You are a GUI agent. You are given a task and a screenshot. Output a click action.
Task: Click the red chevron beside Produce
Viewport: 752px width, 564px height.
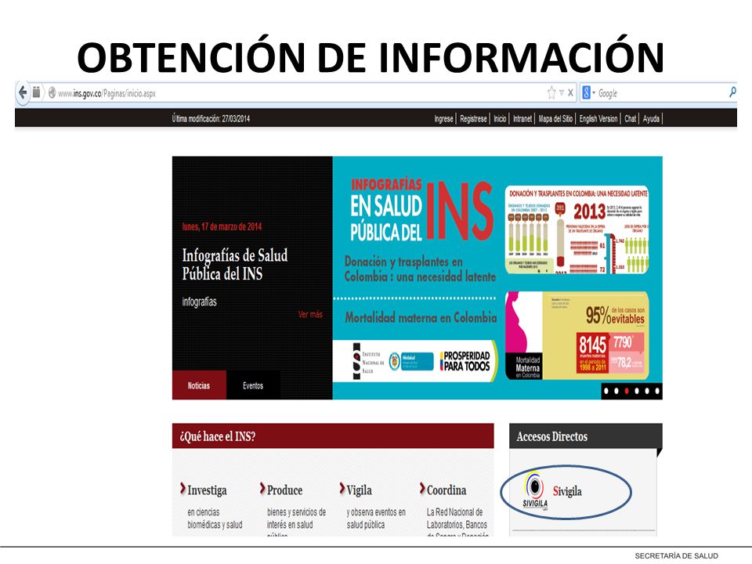(262, 489)
